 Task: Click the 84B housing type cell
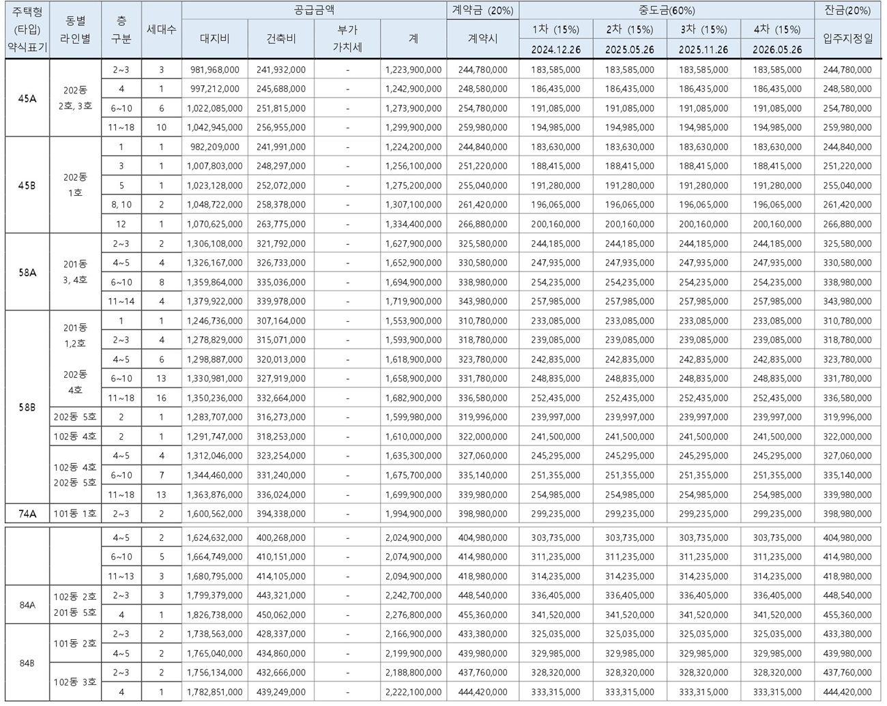point(27,662)
